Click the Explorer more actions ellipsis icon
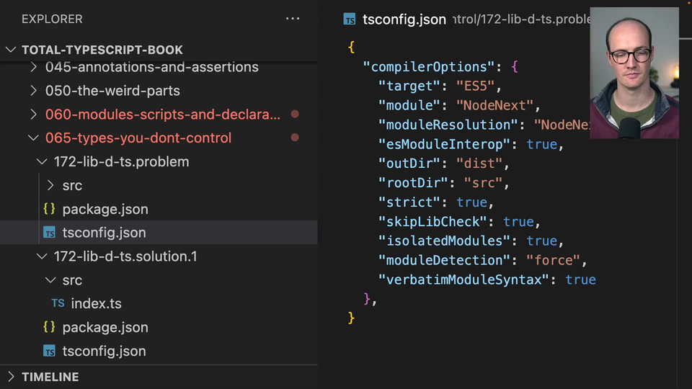The width and height of the screenshot is (692, 389). (x=293, y=19)
